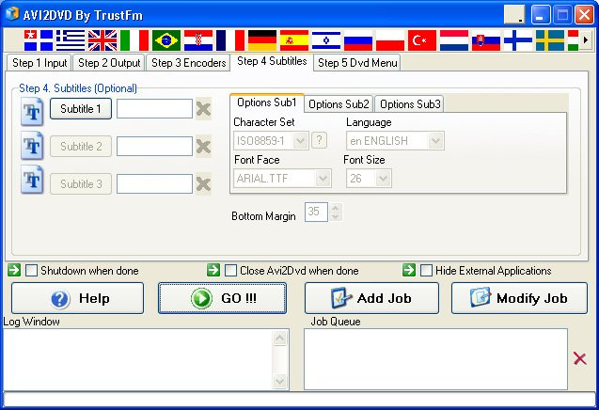
Task: Select the Finnish flag language
Action: tap(518, 40)
